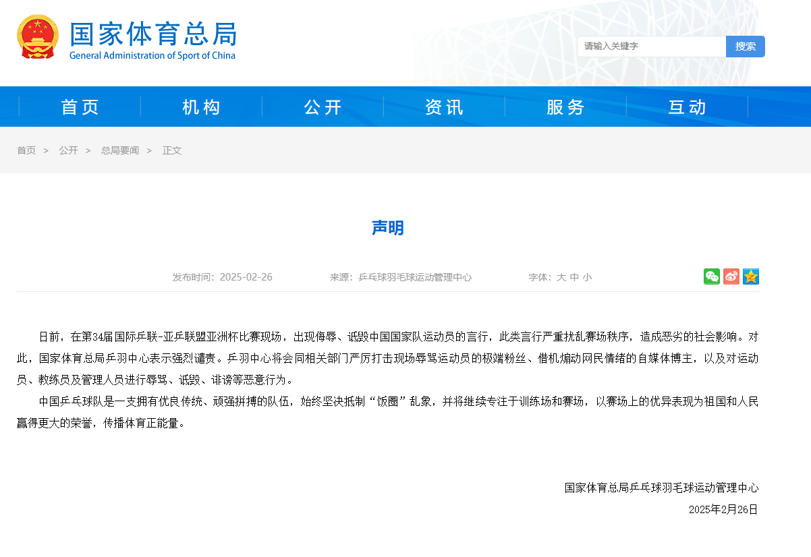Go to 首页 in the breadcrumb

pyautogui.click(x=26, y=150)
